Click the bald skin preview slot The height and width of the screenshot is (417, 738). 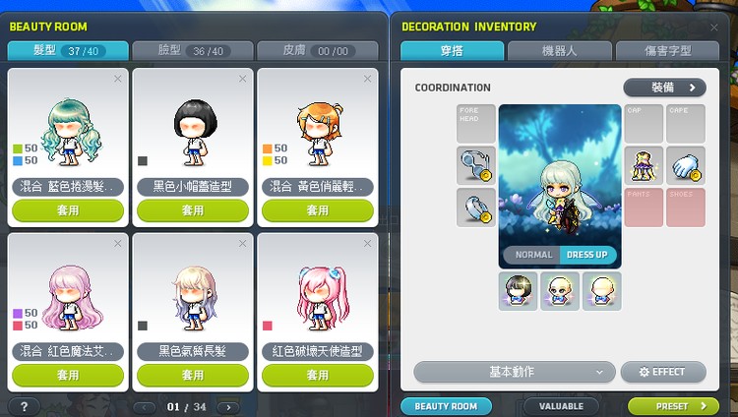click(602, 291)
